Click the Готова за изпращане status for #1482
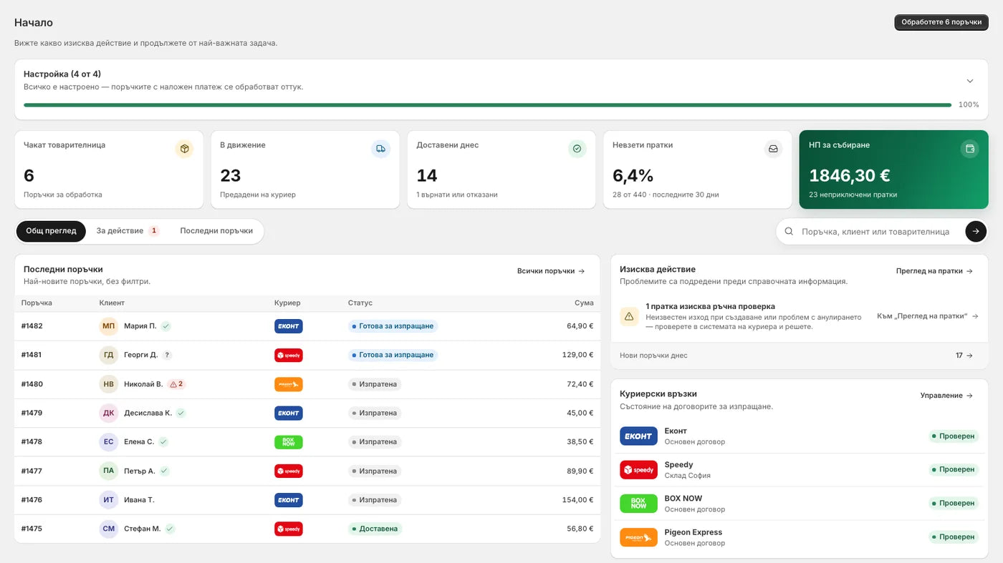 tap(393, 326)
